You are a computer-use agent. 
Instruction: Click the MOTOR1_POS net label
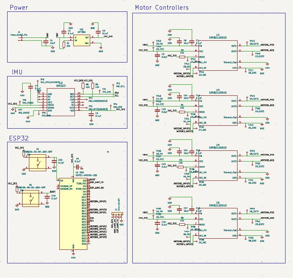267,45
